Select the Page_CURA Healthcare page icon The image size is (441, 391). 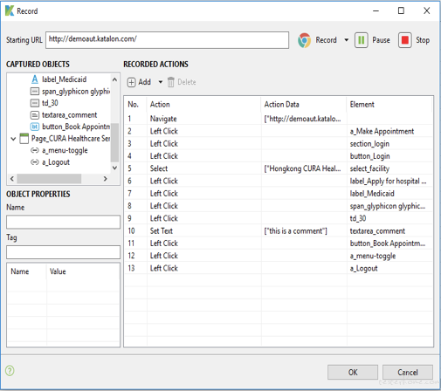pos(24,139)
